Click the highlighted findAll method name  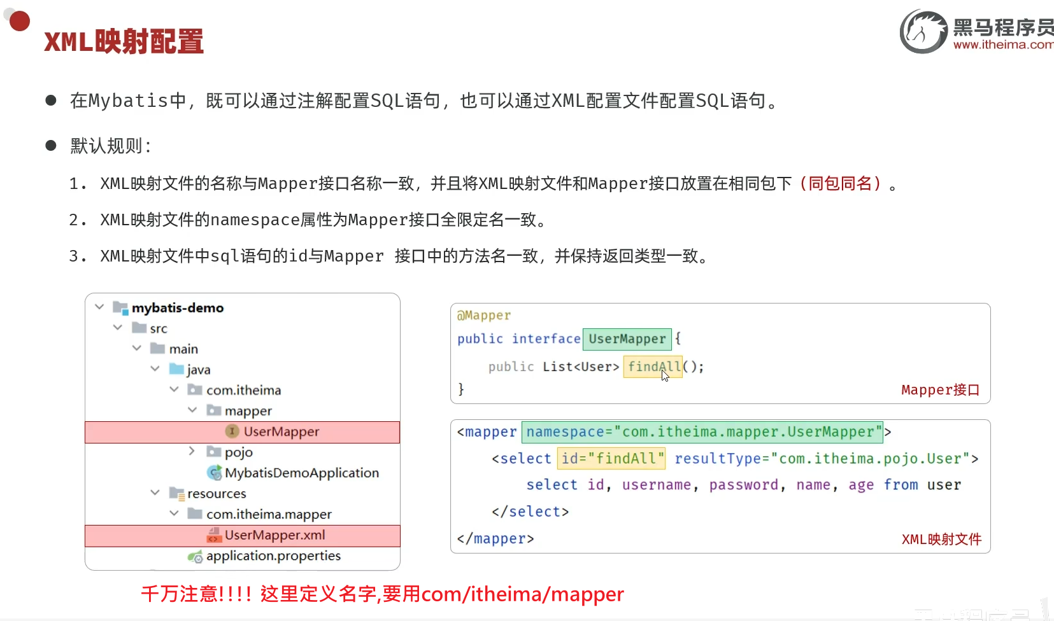653,366
